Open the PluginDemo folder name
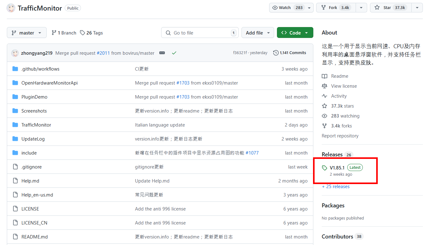The width and height of the screenshot is (435, 245). tap(34, 97)
